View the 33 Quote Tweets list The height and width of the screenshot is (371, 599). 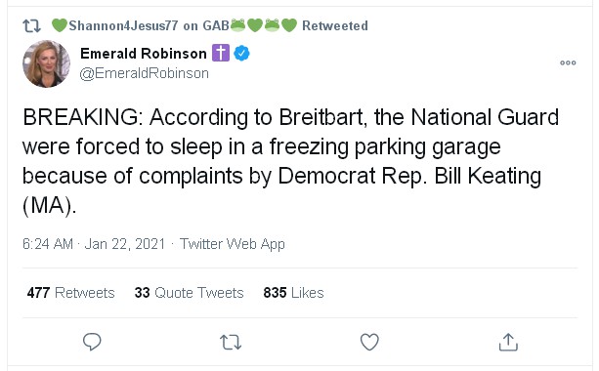tap(190, 293)
